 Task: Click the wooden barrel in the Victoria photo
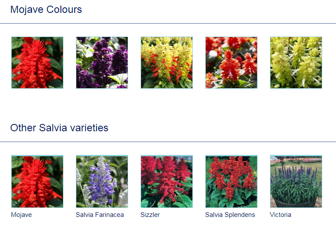coord(296,203)
